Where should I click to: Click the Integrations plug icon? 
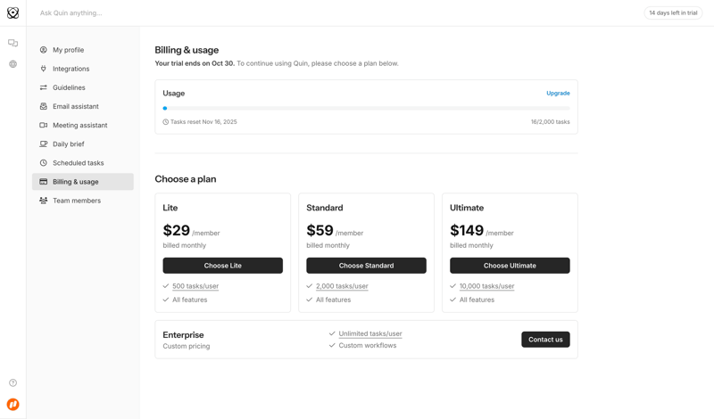(x=43, y=69)
